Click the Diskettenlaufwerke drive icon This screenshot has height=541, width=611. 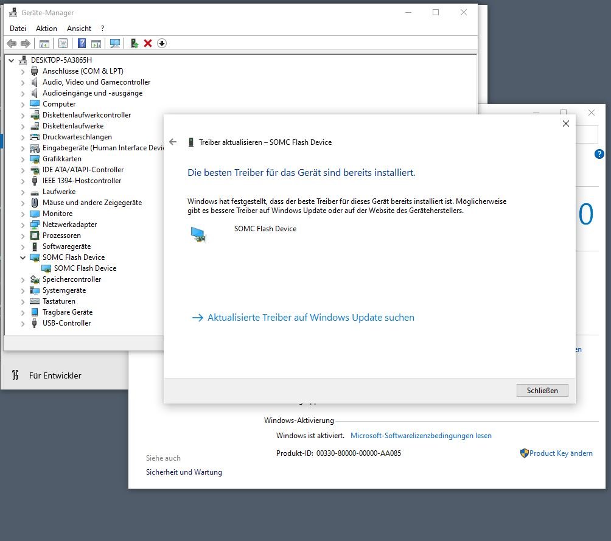tap(35, 126)
